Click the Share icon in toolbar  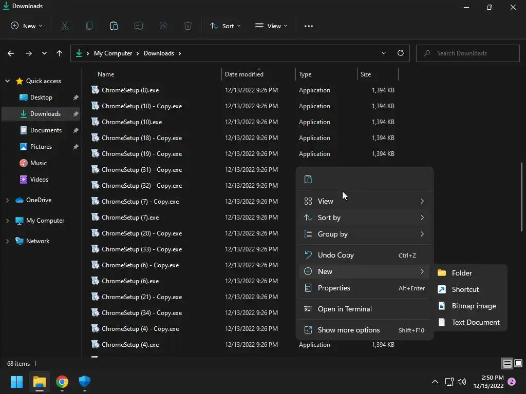163,26
